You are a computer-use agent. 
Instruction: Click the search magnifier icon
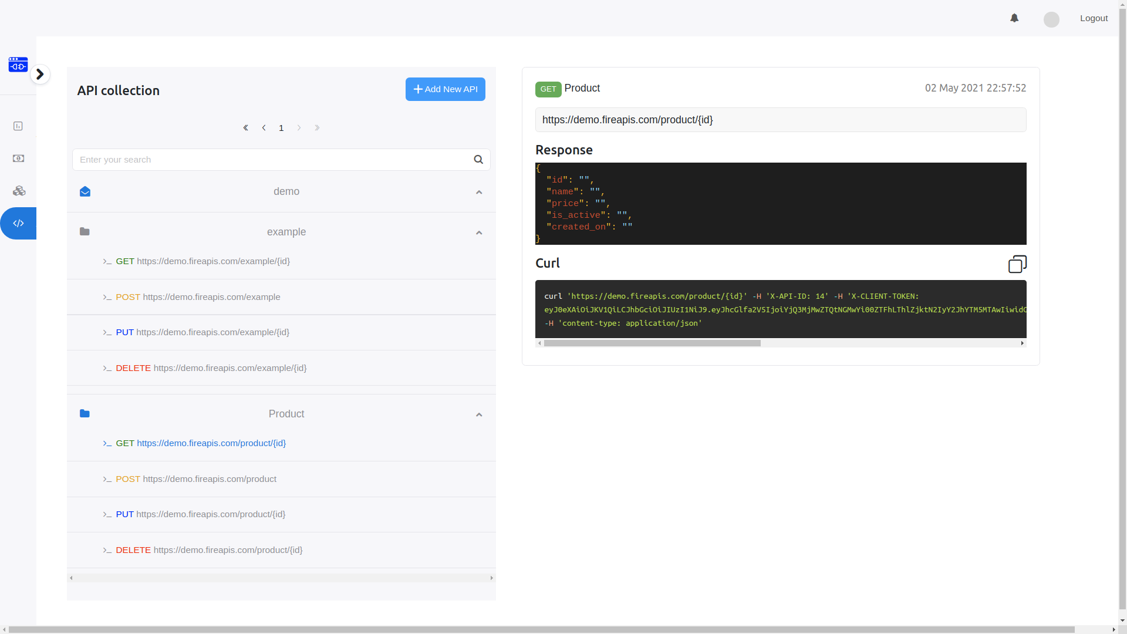tap(478, 160)
